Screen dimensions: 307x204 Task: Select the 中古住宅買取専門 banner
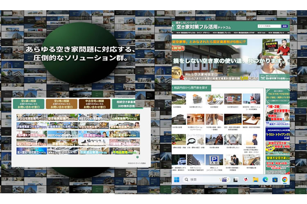(x=31, y=118)
